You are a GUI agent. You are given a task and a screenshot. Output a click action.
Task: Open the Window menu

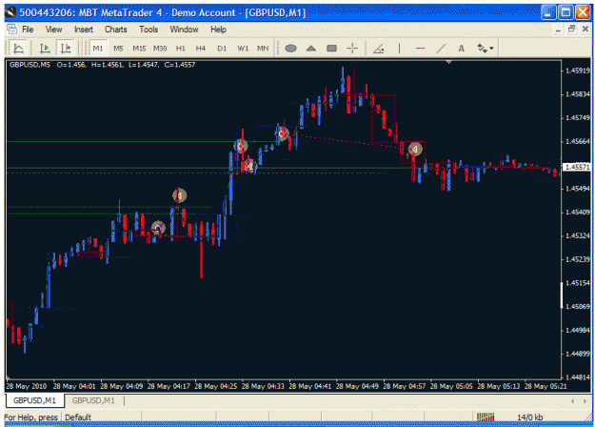pyautogui.click(x=184, y=30)
